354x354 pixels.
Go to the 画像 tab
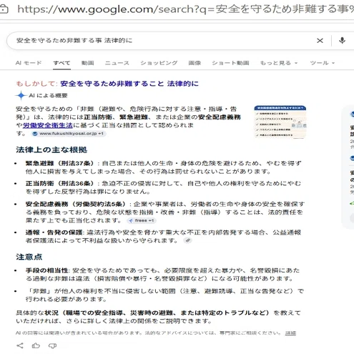pyautogui.click(x=195, y=63)
